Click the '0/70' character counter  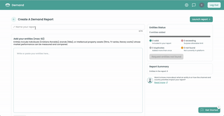click(x=141, y=31)
